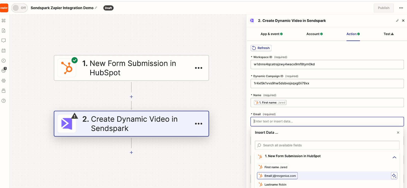Click the Workspace ID field

pyautogui.click(x=327, y=64)
